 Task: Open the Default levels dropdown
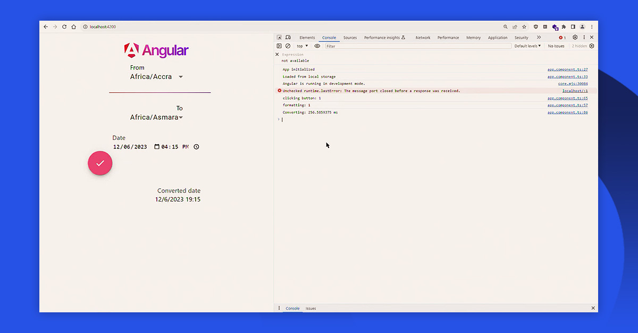(x=527, y=46)
